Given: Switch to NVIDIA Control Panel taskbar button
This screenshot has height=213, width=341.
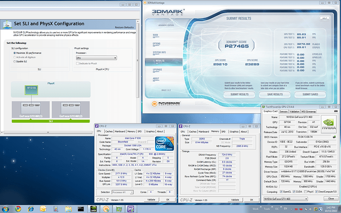Looking at the screenshot, I should pyautogui.click(x=93, y=209).
